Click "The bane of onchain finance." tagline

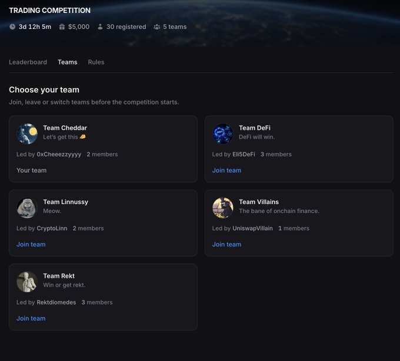279,211
